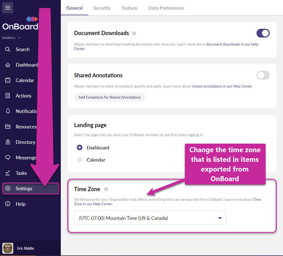Click Add Exceptions for Shared Annotations
Screen dimensions: 283x256
click(x=109, y=97)
